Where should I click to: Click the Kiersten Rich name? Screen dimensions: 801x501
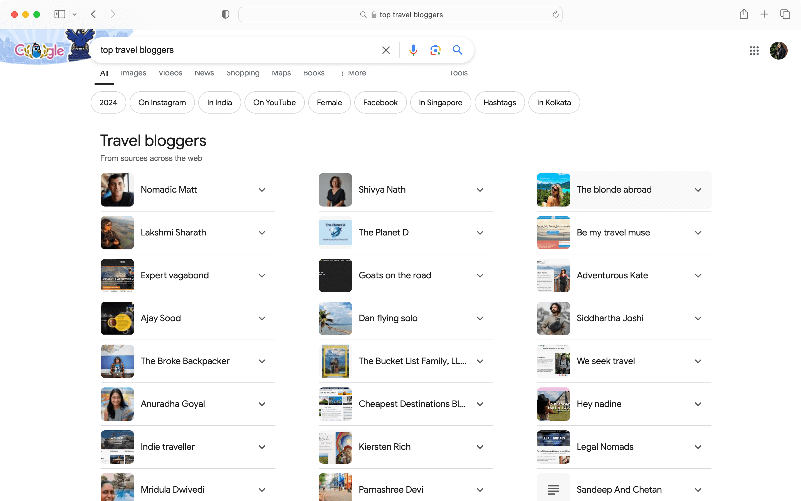point(385,447)
